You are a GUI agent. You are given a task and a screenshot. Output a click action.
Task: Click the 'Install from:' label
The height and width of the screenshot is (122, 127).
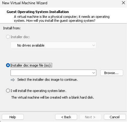tap(12, 28)
